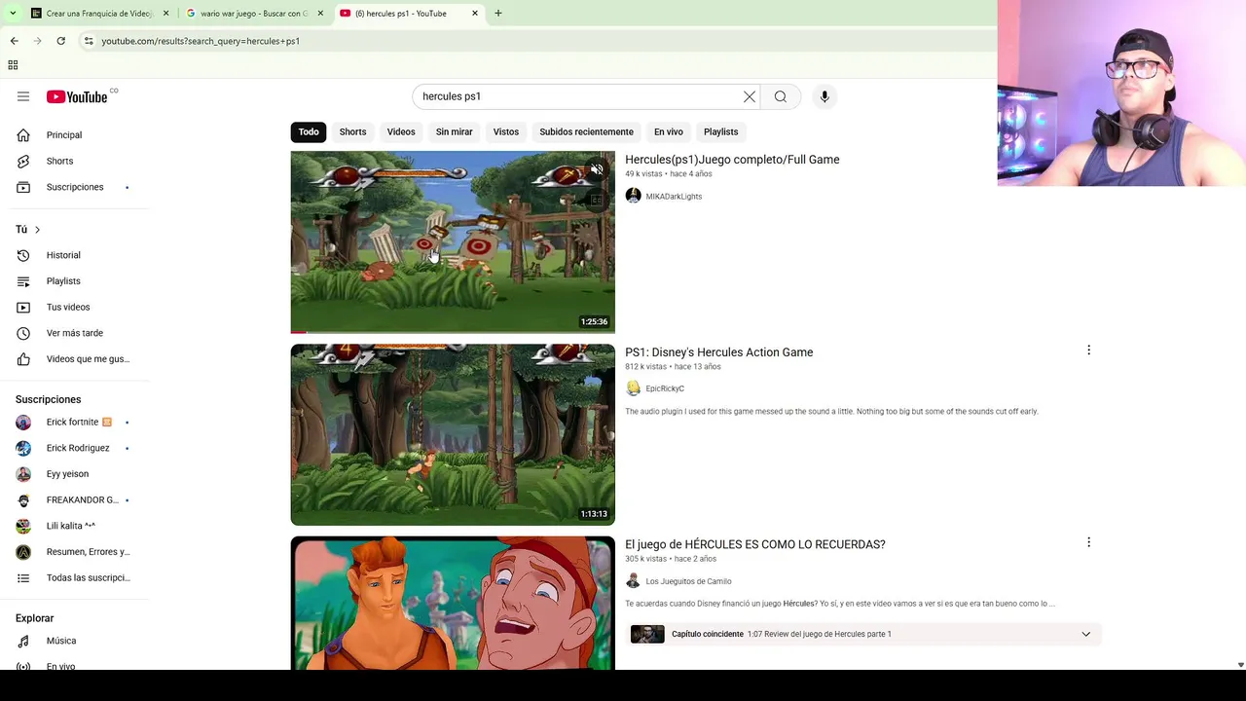The image size is (1246, 701).
Task: Open Los Jueguitos de Camilo channel avatar
Action: pos(633,581)
